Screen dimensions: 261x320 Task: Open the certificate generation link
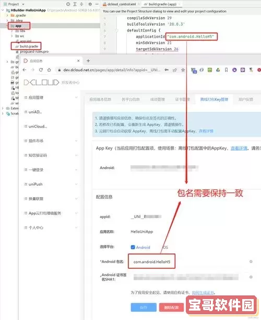tap(203, 293)
